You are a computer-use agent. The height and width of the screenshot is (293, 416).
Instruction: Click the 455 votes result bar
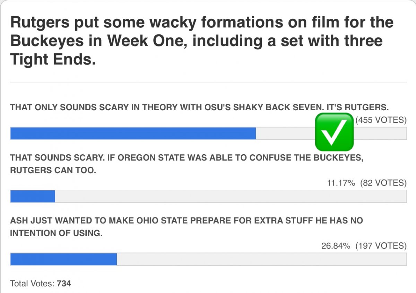pos(208,133)
